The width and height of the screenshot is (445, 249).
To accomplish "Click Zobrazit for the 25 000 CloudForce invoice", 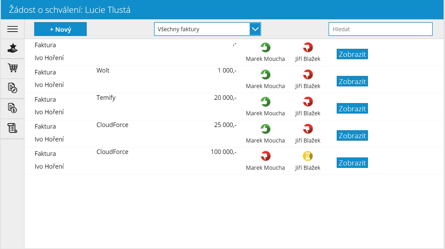I will 352,136.
